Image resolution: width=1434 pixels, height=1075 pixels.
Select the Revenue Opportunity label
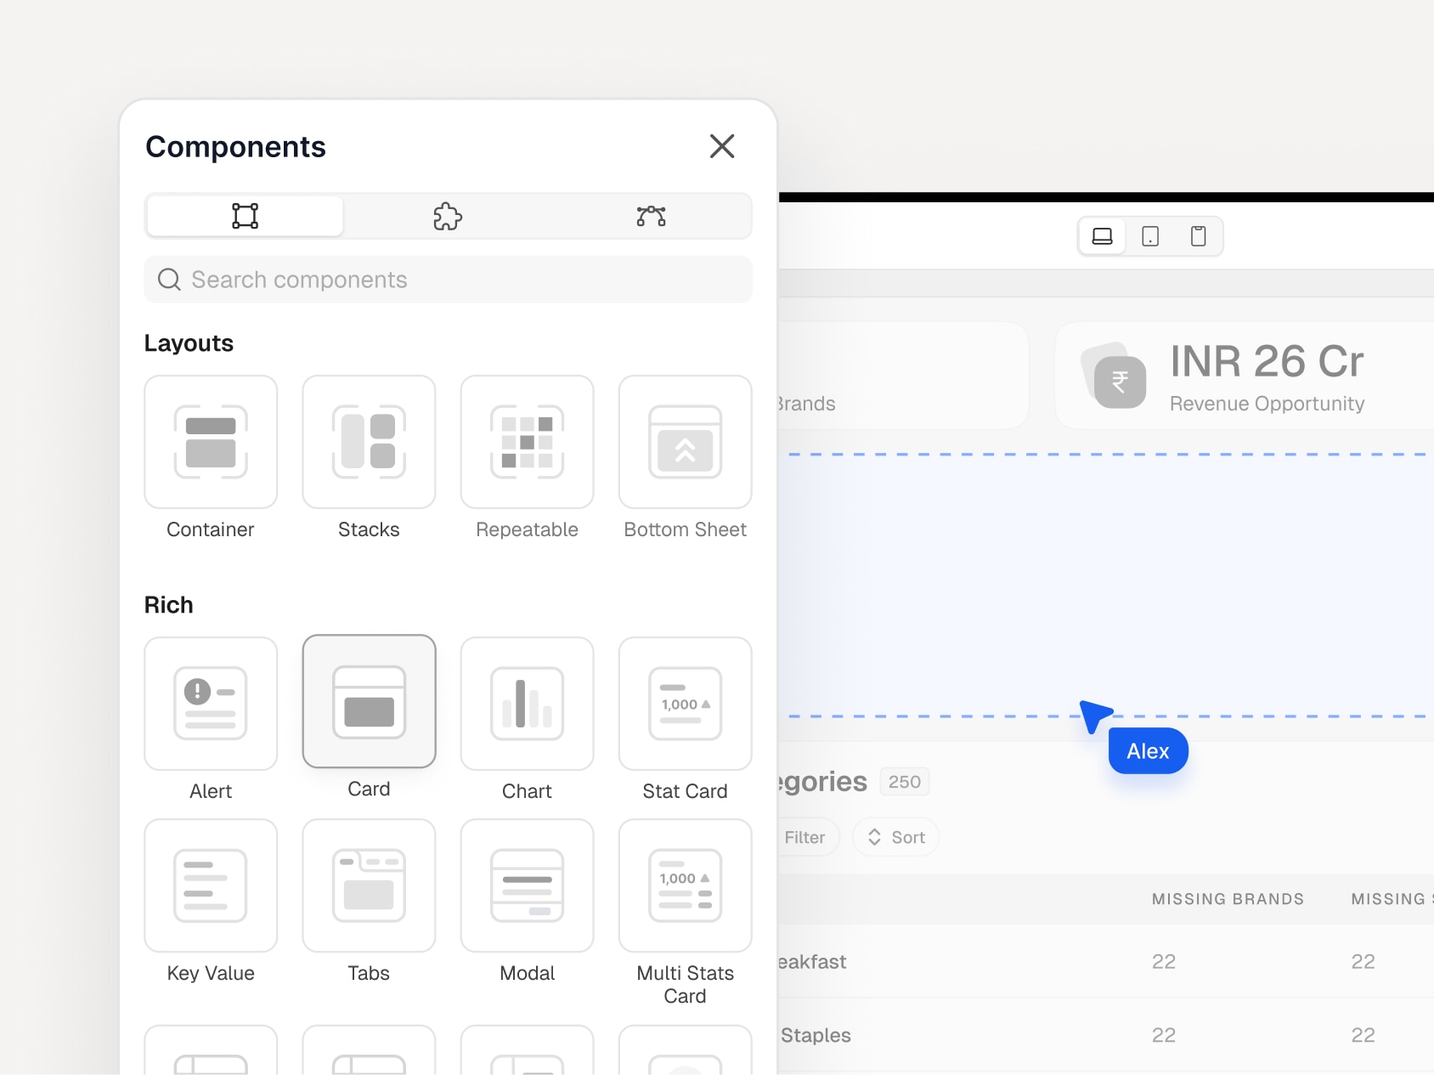pos(1267,404)
